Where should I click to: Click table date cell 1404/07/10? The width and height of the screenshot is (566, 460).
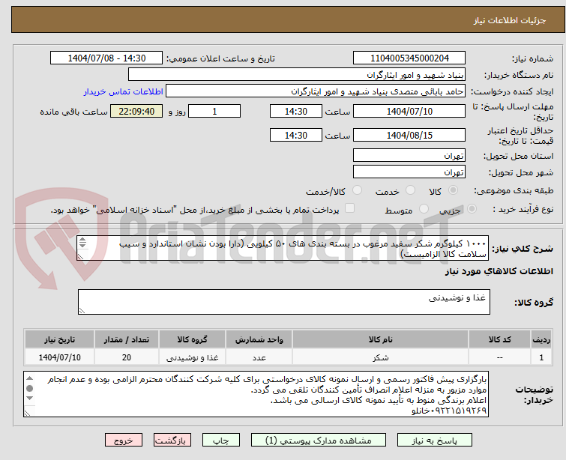click(x=59, y=357)
